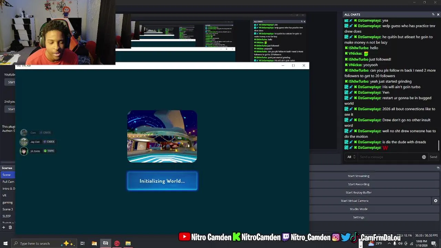
Task: Open the weather widget showing 29°F
Action: click(375, 244)
